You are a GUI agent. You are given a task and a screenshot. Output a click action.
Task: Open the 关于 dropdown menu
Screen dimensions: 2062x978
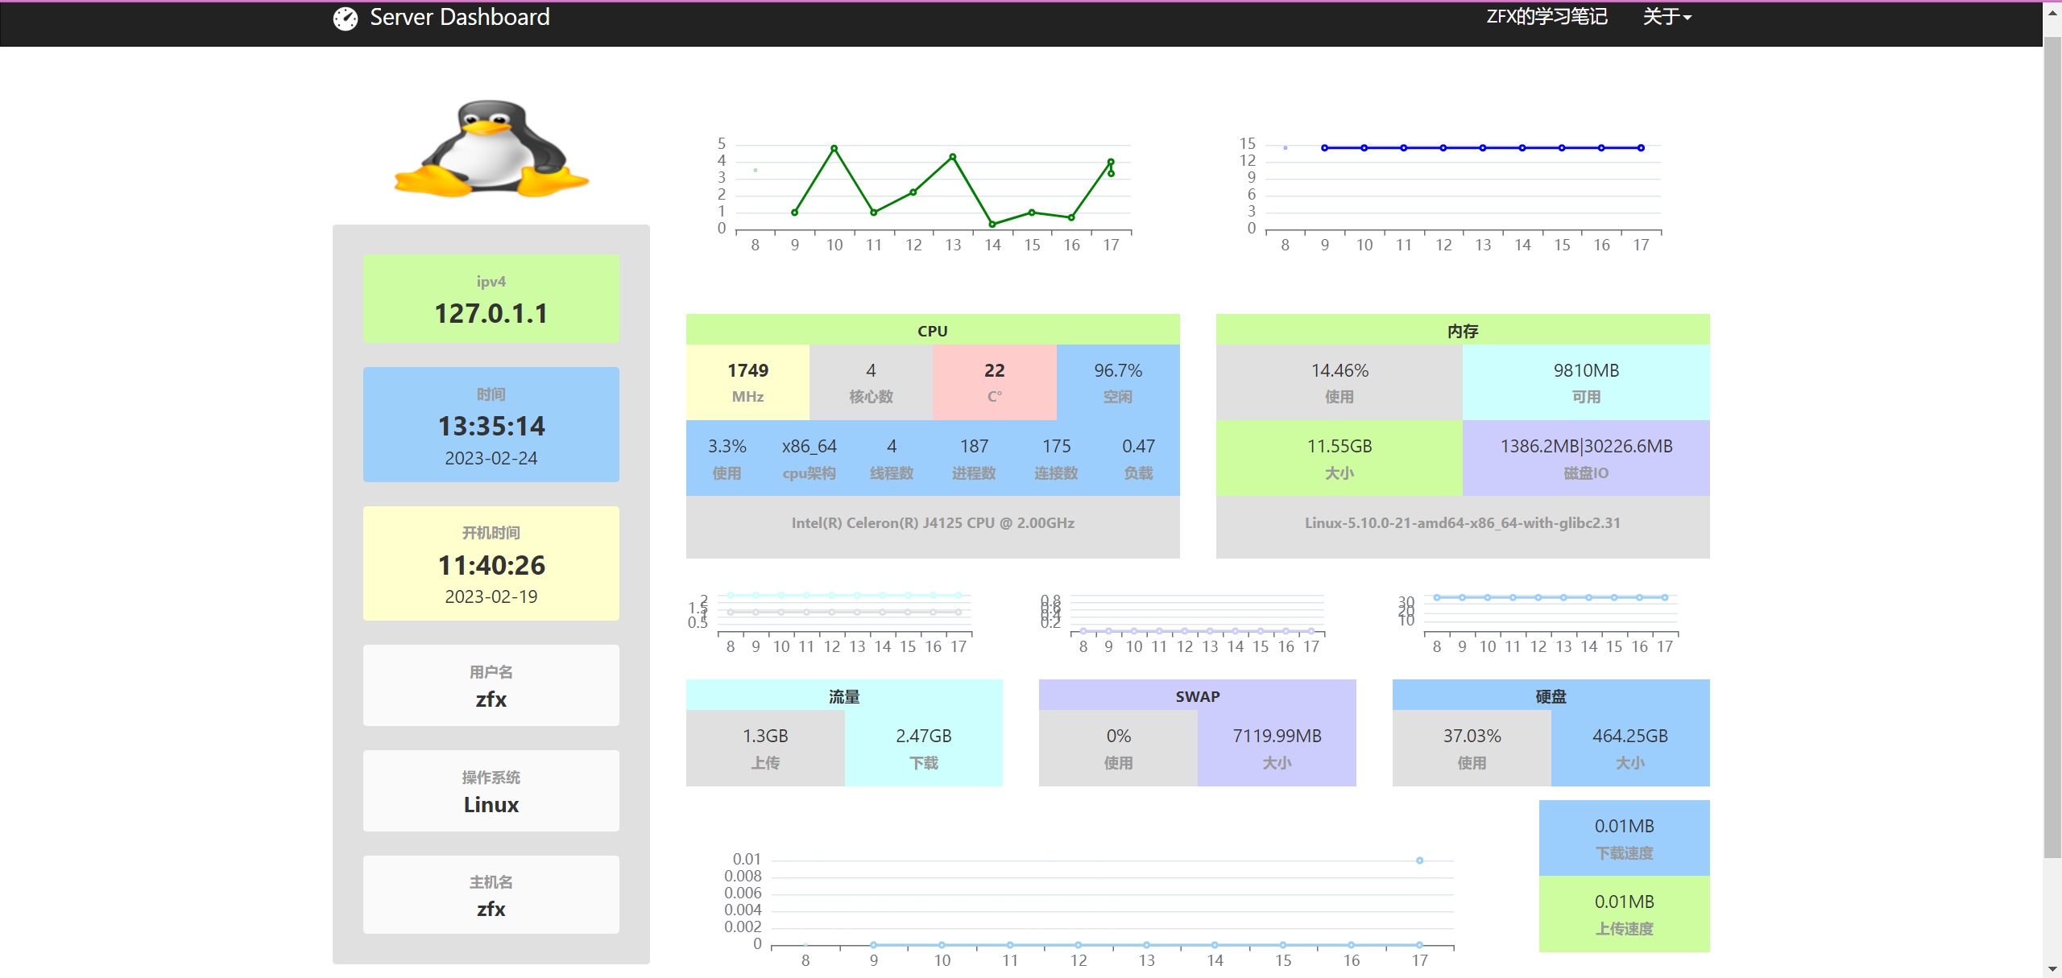click(1667, 17)
